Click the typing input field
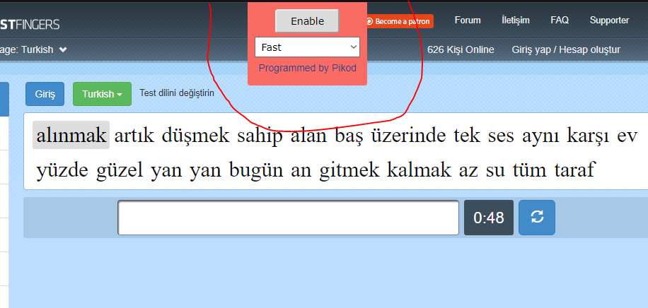This screenshot has height=308, width=648. pyautogui.click(x=288, y=218)
